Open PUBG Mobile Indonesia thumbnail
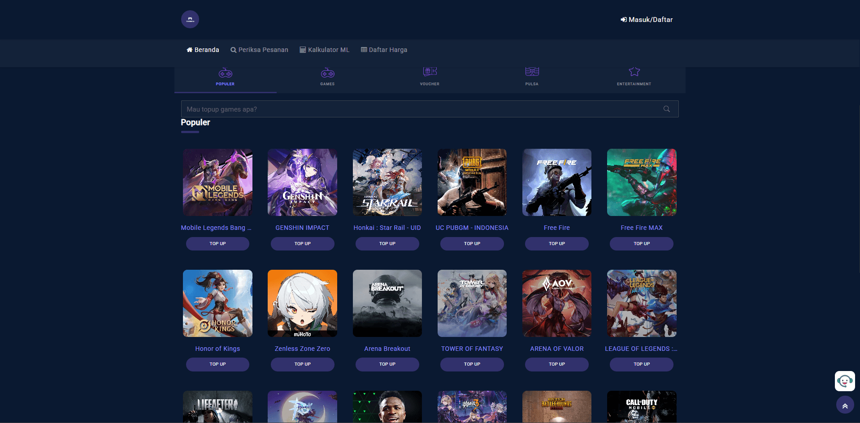 tap(472, 182)
